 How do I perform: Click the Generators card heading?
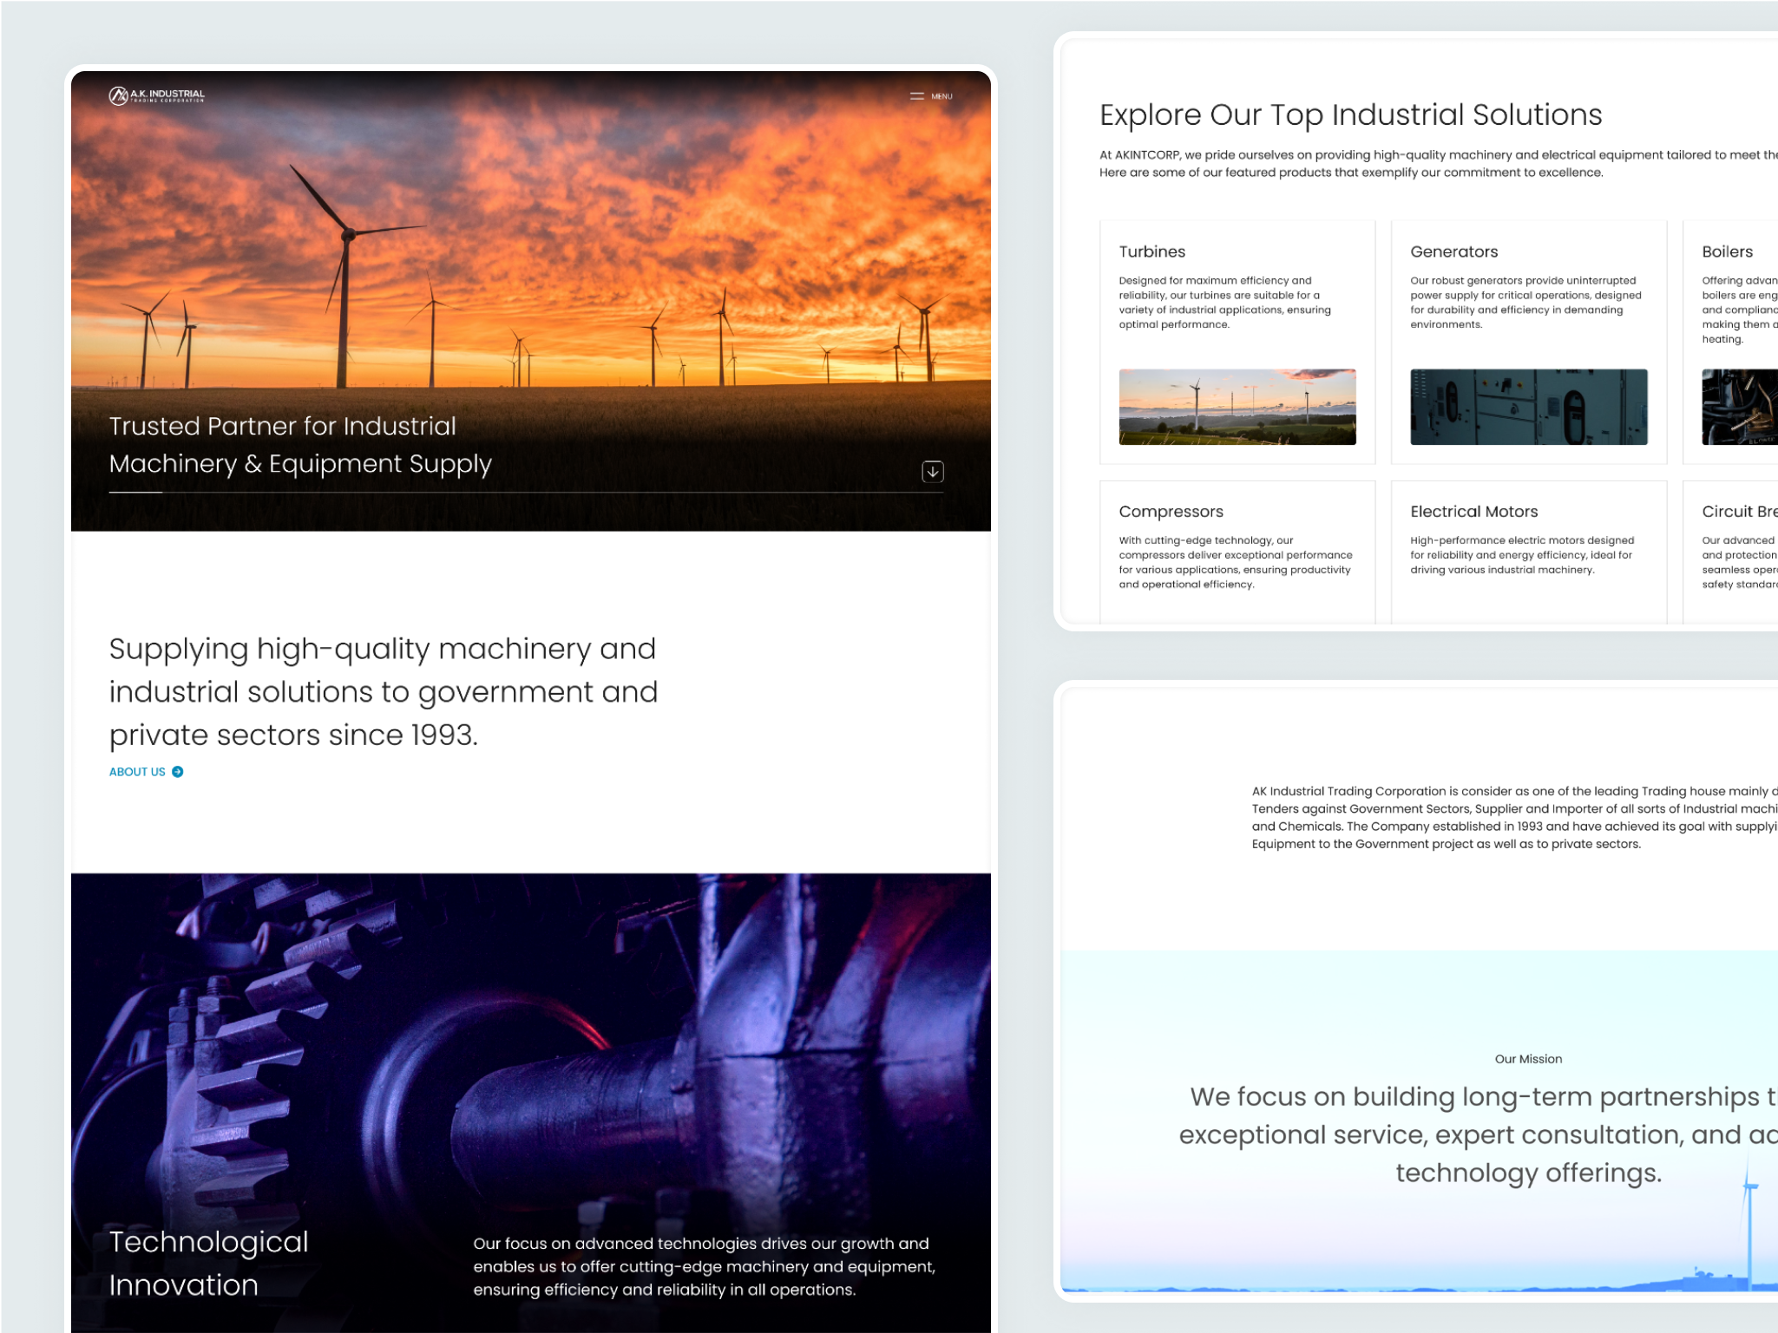coord(1453,252)
